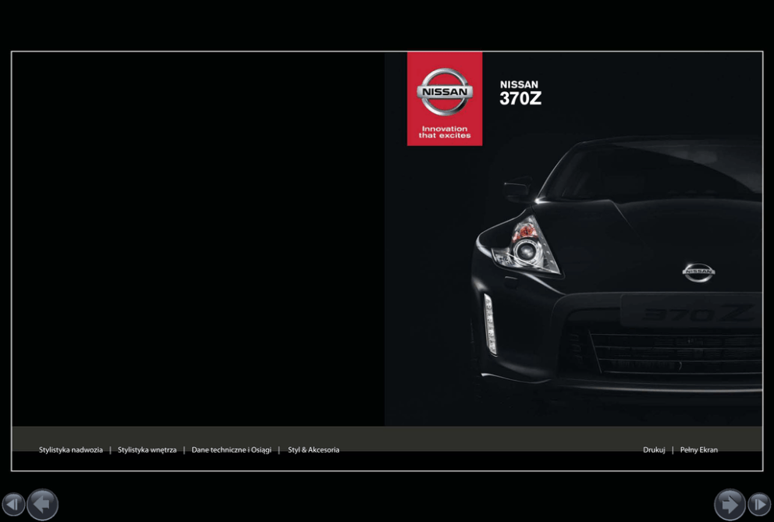
Task: Click Drukuj to print brochure
Action: click(x=654, y=450)
